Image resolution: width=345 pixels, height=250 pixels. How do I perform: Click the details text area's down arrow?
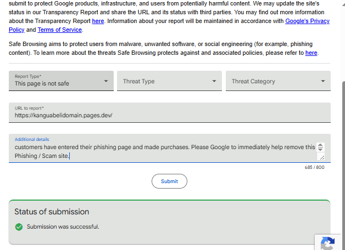pos(321,149)
